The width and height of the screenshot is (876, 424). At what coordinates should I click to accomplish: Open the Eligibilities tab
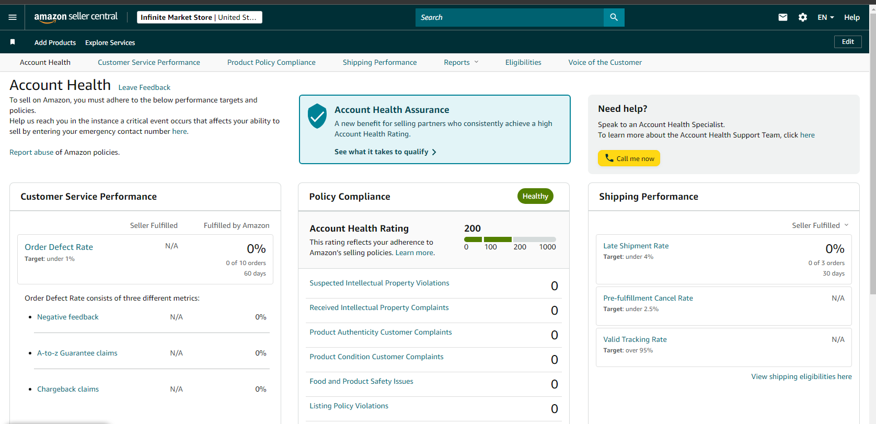523,62
